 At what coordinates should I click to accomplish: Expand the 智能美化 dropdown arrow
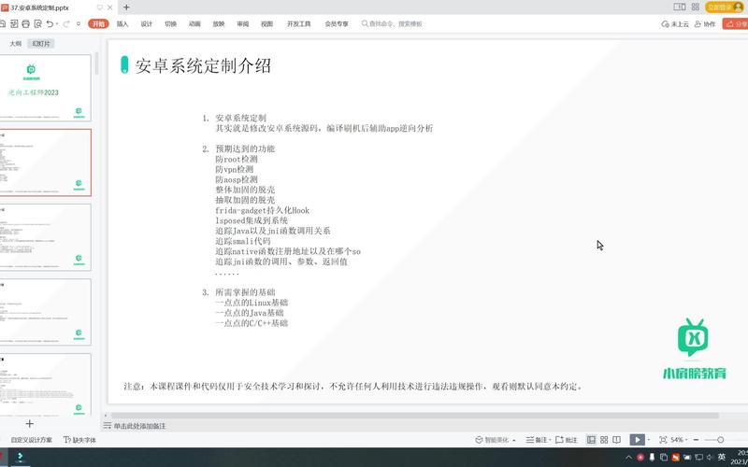pos(513,440)
